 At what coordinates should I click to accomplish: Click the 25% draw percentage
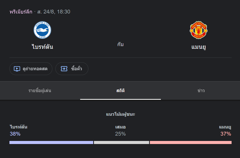(121, 134)
